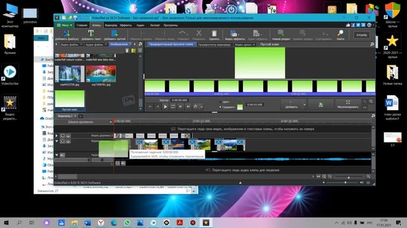Open dropdown arrow next to snapshot button
This screenshot has width=407, height=228.
pos(201,107)
